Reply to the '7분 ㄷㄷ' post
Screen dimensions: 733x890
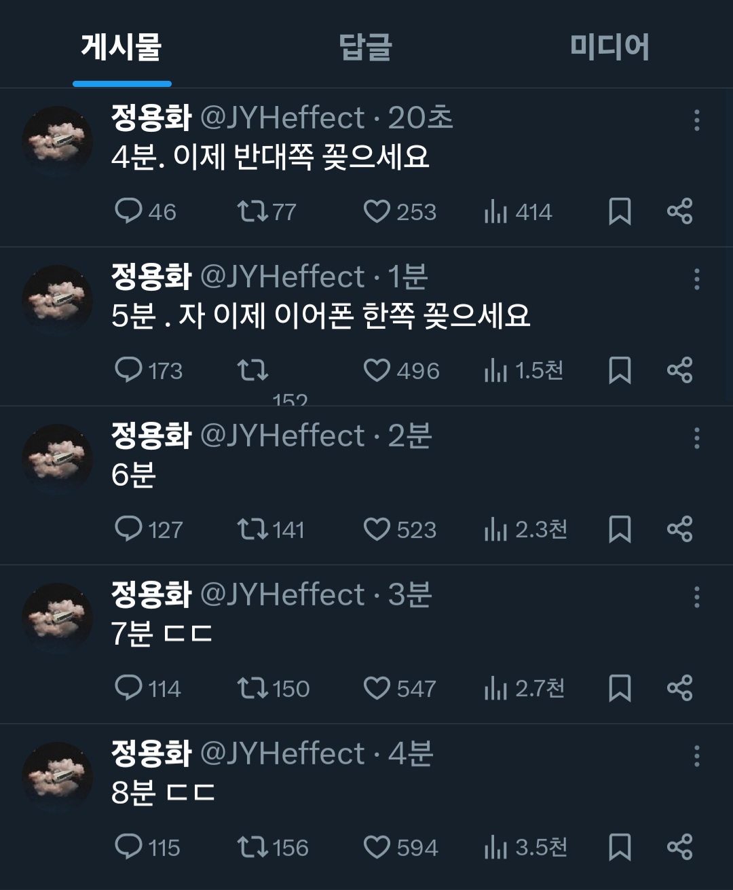pyautogui.click(x=128, y=688)
